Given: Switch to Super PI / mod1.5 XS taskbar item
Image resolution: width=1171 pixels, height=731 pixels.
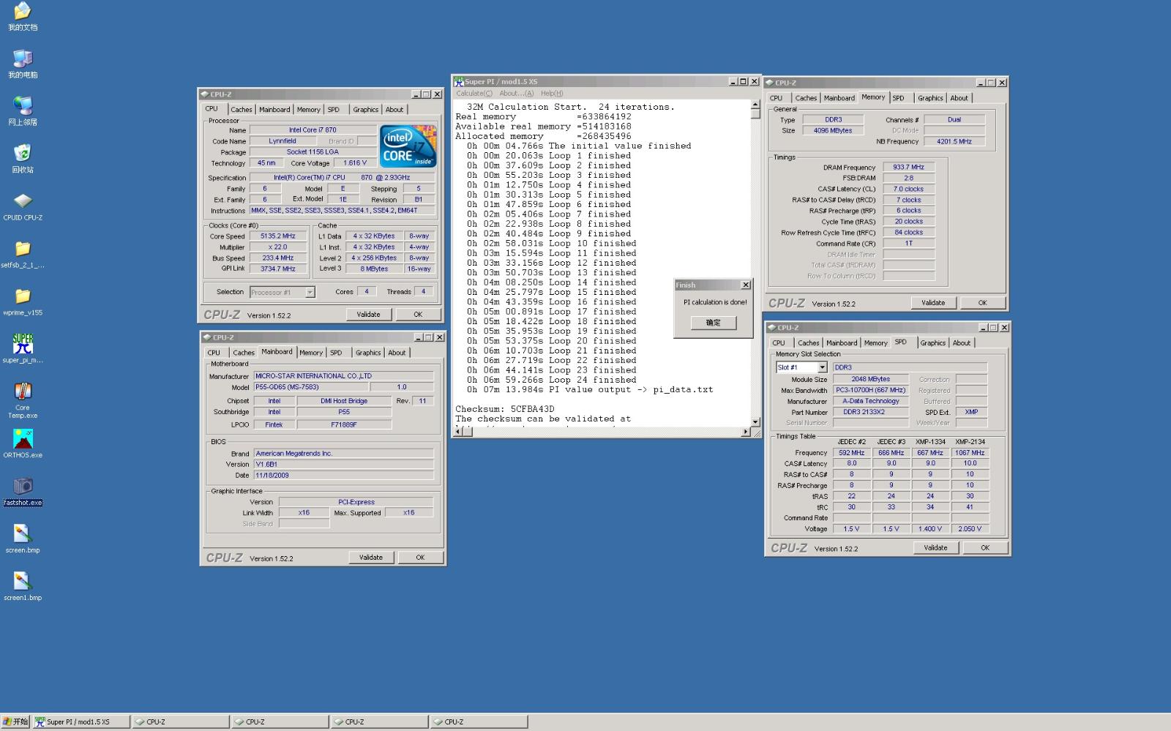Looking at the screenshot, I should pos(82,721).
